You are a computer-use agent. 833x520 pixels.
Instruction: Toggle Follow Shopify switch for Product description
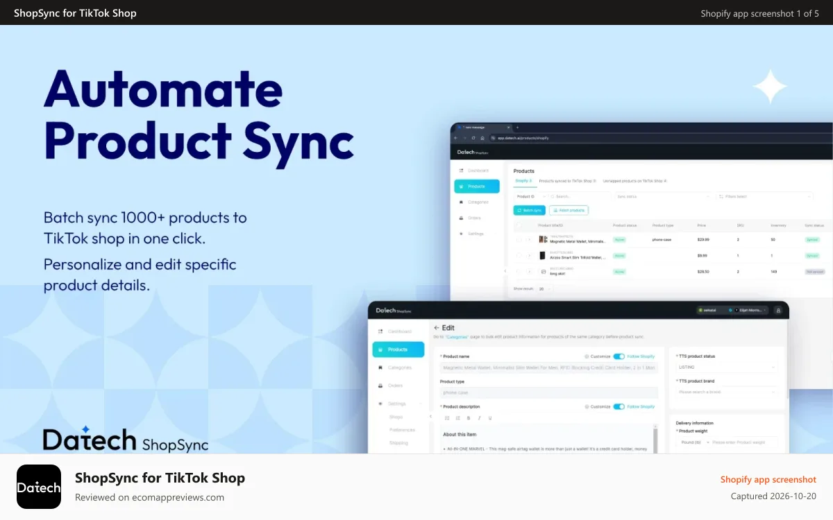click(619, 406)
